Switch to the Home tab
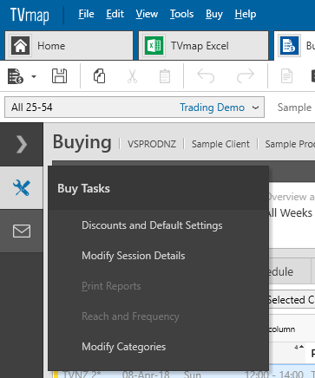Viewport: 315px width, 378px height. 69,46
